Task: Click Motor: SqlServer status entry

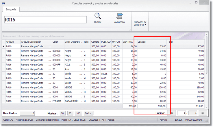Action: pos(24,120)
